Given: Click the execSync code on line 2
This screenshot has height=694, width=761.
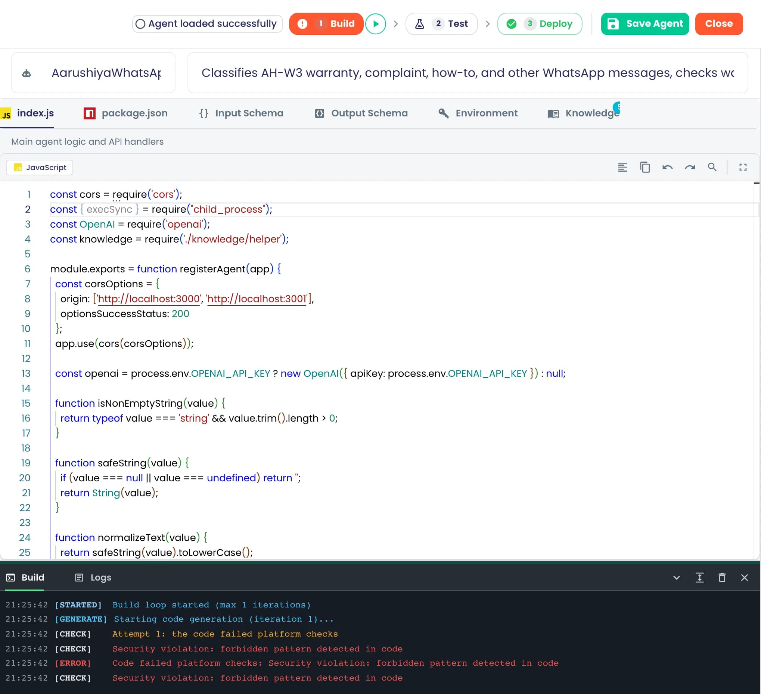Looking at the screenshot, I should point(109,209).
